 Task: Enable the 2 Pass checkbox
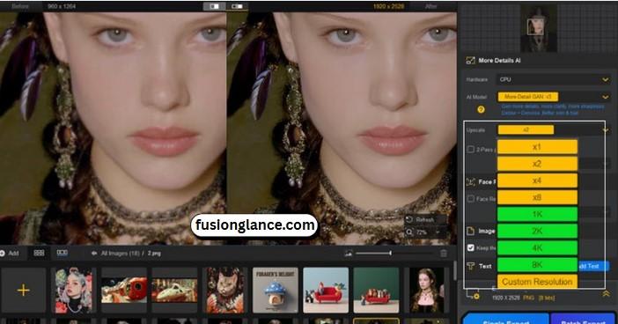pyautogui.click(x=470, y=150)
